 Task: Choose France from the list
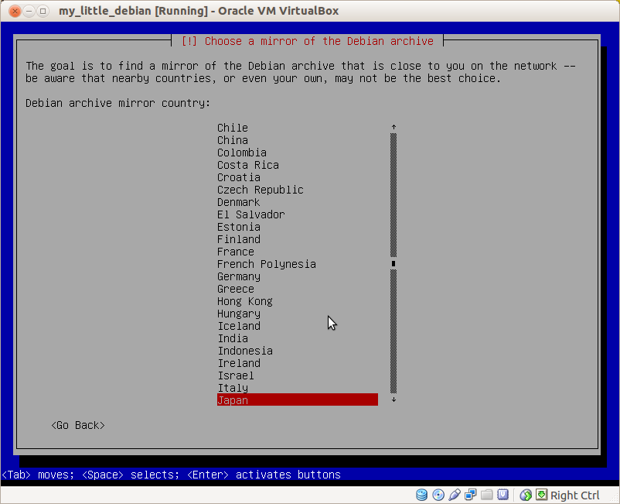[x=236, y=252]
